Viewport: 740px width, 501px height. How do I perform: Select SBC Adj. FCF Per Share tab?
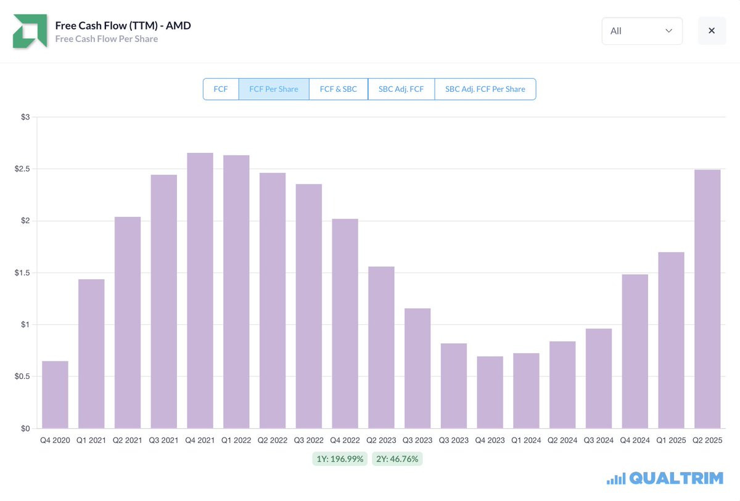(x=485, y=89)
